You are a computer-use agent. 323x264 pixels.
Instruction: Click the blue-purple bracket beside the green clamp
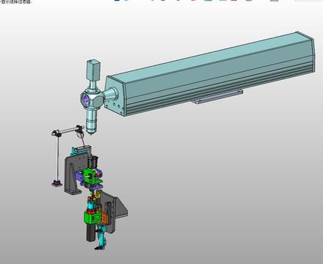79,177
